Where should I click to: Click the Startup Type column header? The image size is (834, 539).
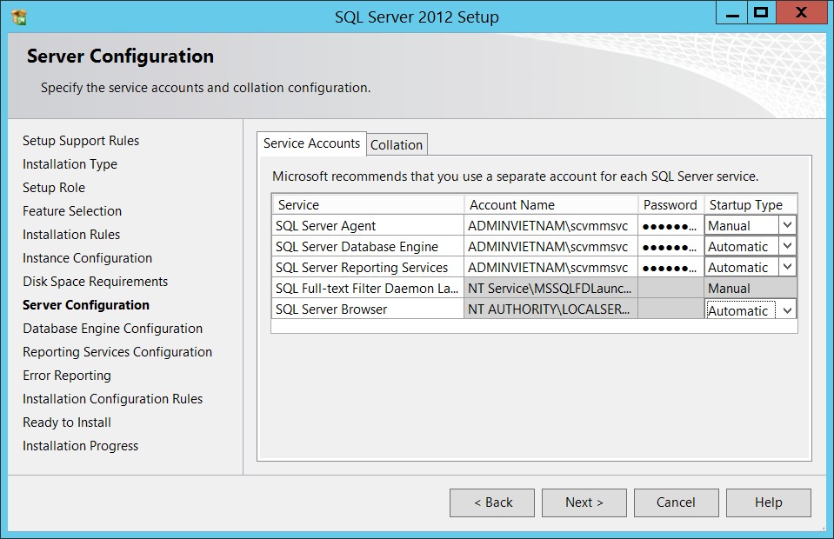click(751, 204)
